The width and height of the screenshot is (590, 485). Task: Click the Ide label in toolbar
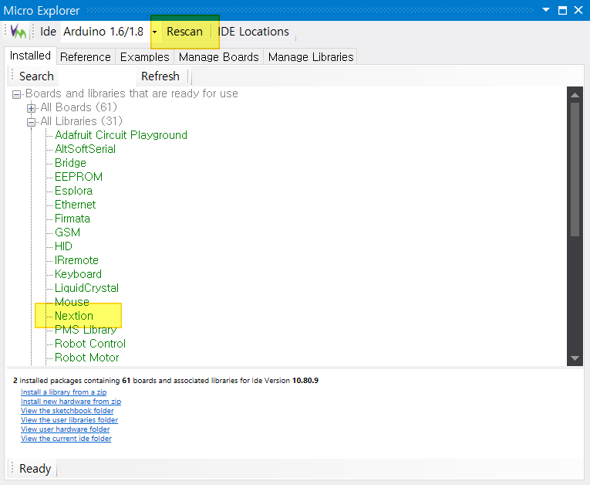click(x=48, y=32)
